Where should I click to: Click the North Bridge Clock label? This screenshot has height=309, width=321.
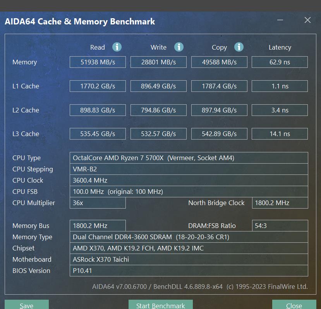coord(216,203)
